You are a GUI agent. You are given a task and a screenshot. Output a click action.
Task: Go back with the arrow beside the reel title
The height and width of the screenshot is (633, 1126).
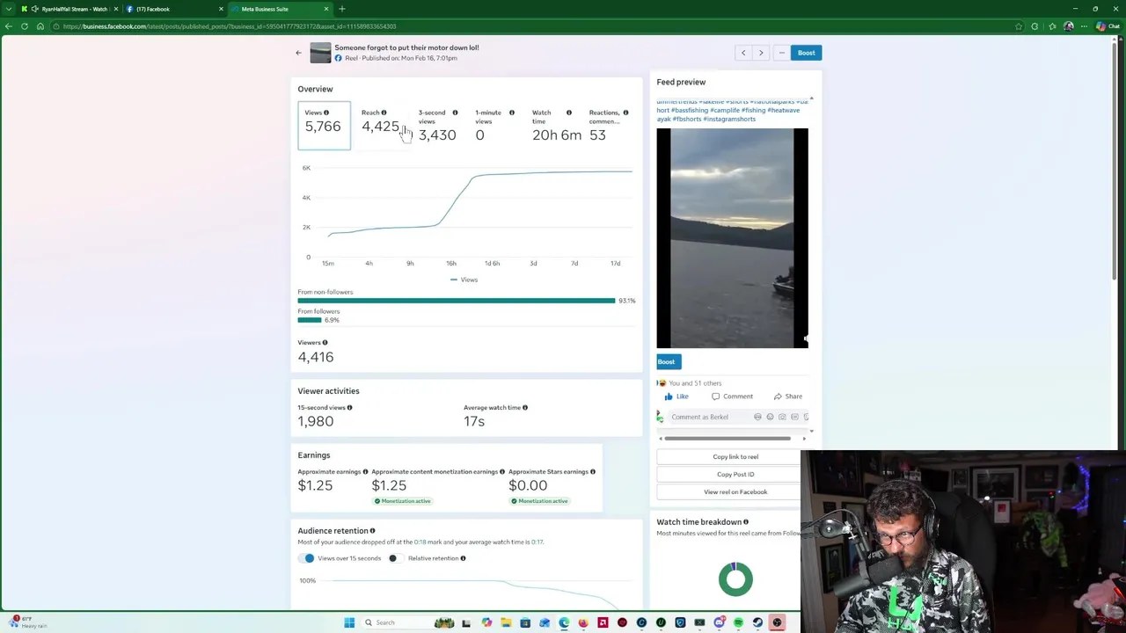click(298, 53)
